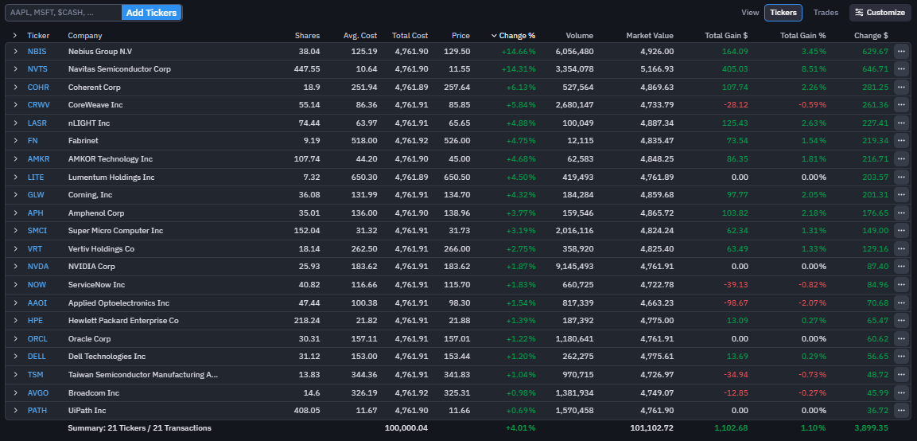Expand the CoreWeave row chevron
Image resolution: width=917 pixels, height=441 pixels.
(15, 105)
